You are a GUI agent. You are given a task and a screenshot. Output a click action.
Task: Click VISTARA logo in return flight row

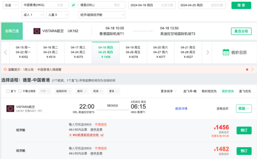[x=10, y=108]
